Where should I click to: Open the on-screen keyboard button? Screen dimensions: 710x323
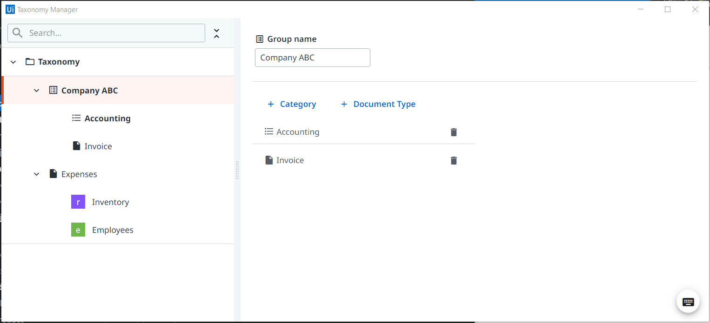point(688,302)
